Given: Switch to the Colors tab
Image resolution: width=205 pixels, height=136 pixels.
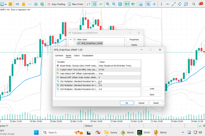Looking at the screenshot, I should 77,55.
